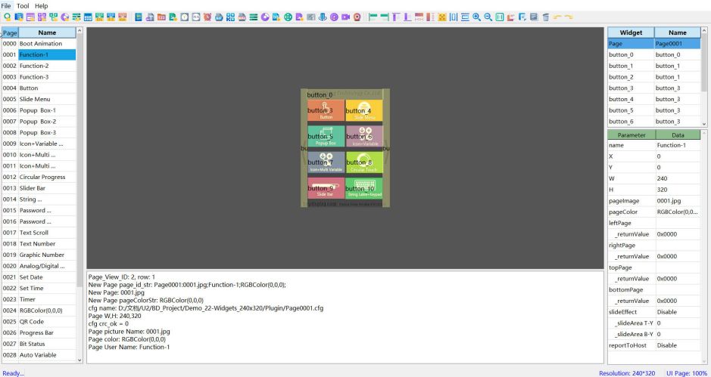The height and width of the screenshot is (377, 711).
Task: Select the Slide Menu page row
Action: click(x=39, y=99)
